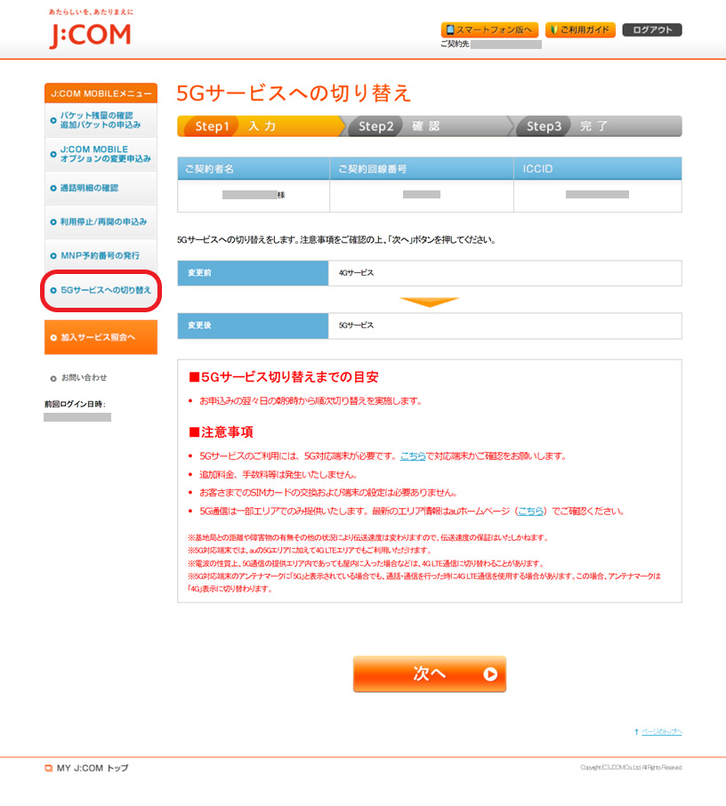Screen dimensions: 726x806
Task: Click the 4Gサービス value text
Action: point(356,273)
